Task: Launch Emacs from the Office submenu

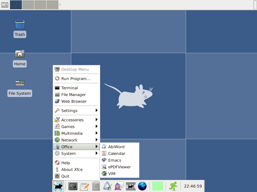Action: click(x=120, y=160)
